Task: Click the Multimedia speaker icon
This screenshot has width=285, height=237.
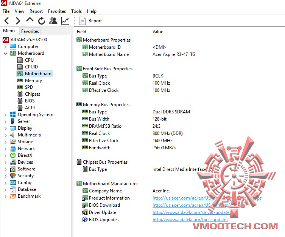Action: point(12,135)
